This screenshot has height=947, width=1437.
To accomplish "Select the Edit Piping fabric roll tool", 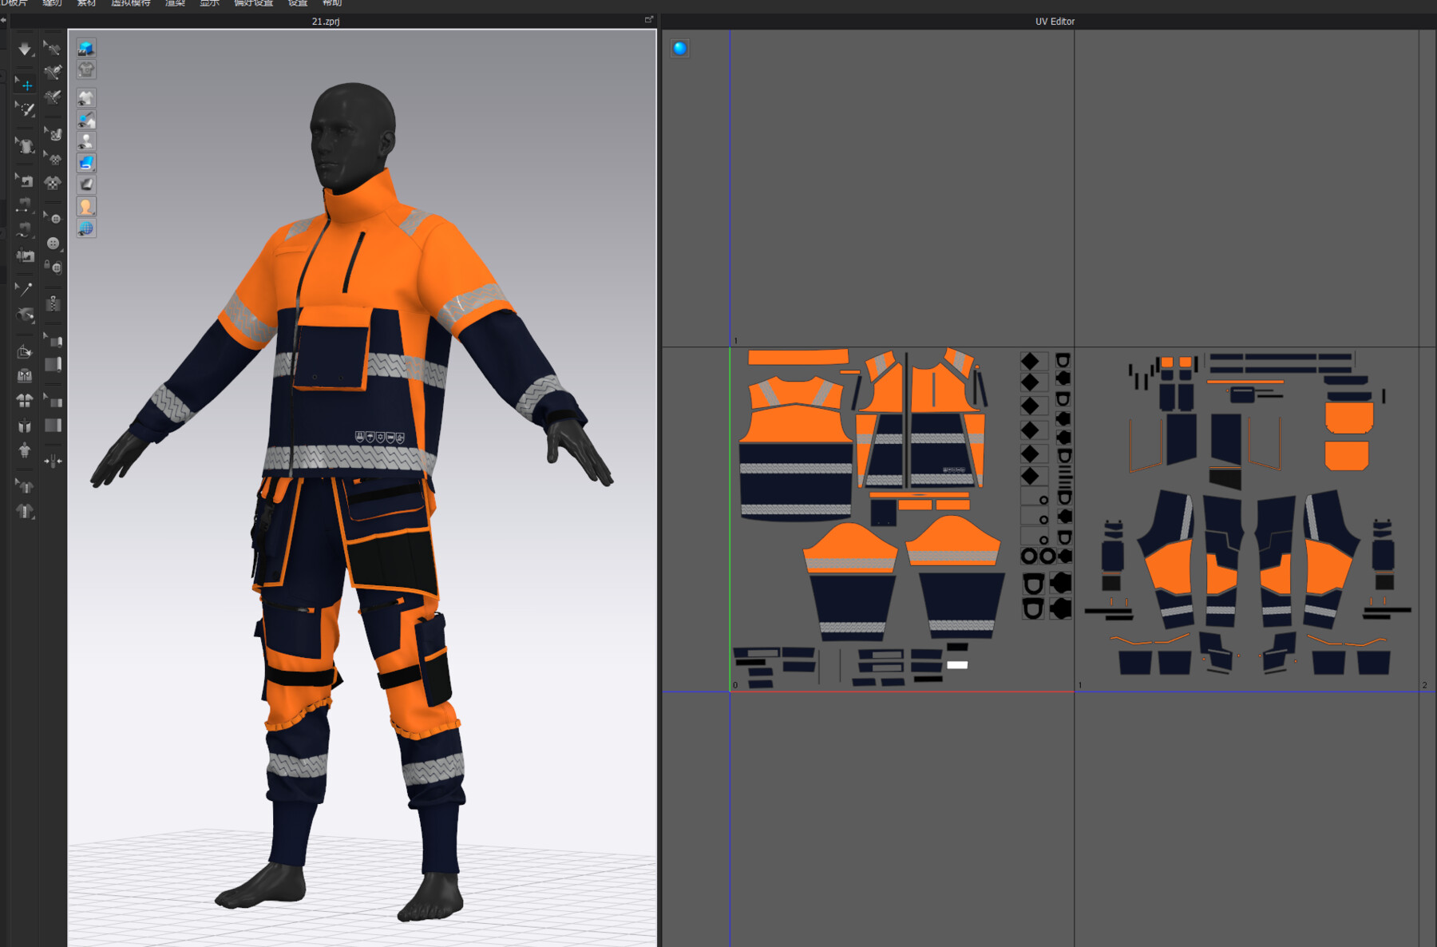I will (x=53, y=340).
